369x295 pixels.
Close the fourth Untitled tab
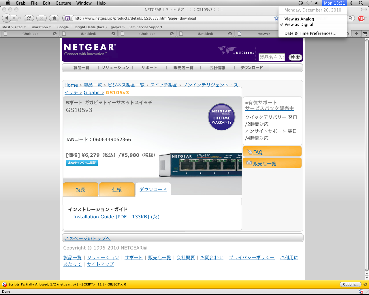(x=230, y=34)
